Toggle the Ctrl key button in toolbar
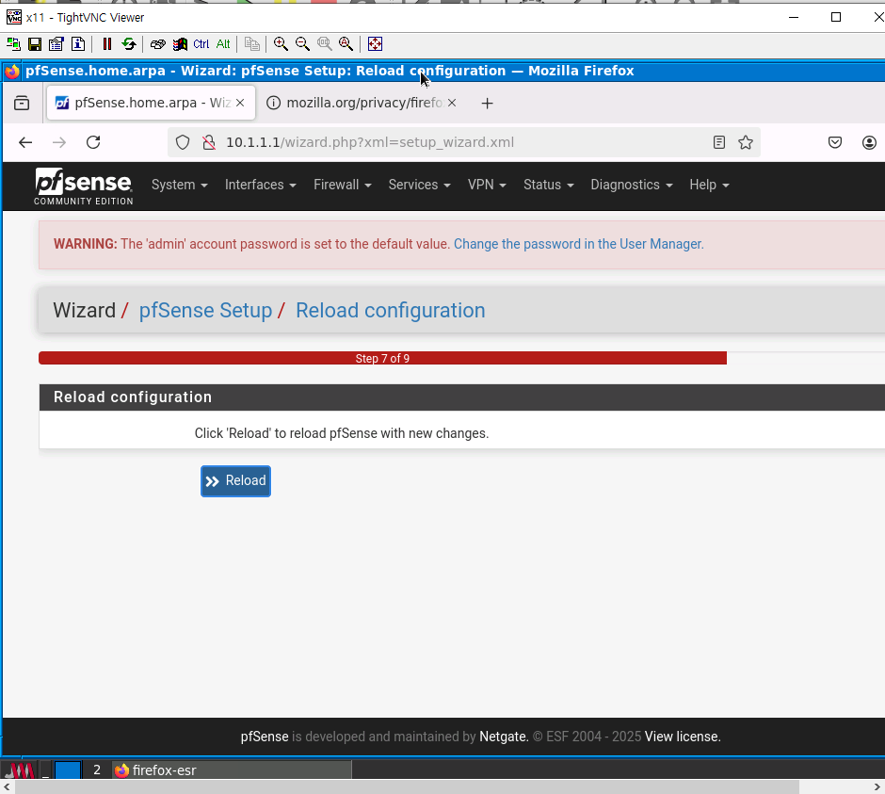Image resolution: width=885 pixels, height=794 pixels. [x=201, y=44]
